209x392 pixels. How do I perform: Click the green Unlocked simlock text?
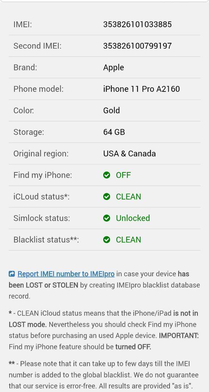133,218
